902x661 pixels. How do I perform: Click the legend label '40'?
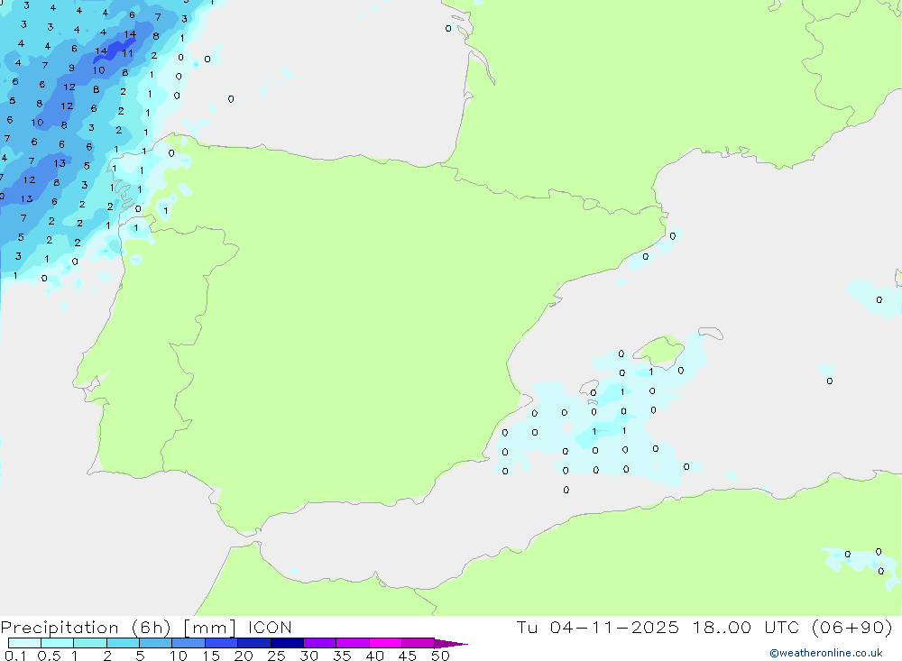(374, 656)
